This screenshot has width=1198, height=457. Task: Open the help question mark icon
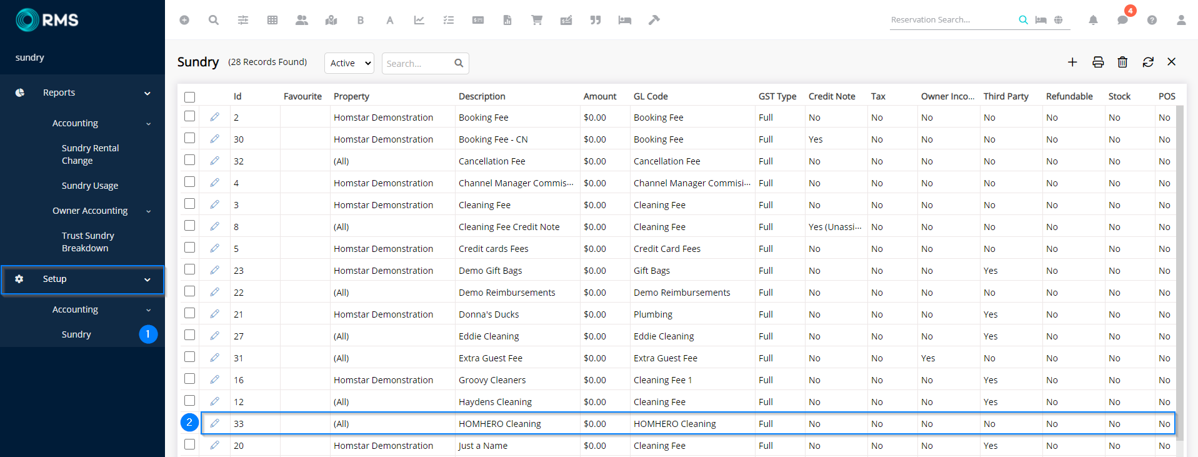pyautogui.click(x=1152, y=20)
